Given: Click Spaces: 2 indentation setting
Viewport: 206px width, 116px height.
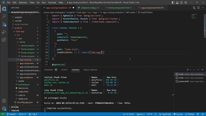Looking at the screenshot, I should tap(140, 114).
